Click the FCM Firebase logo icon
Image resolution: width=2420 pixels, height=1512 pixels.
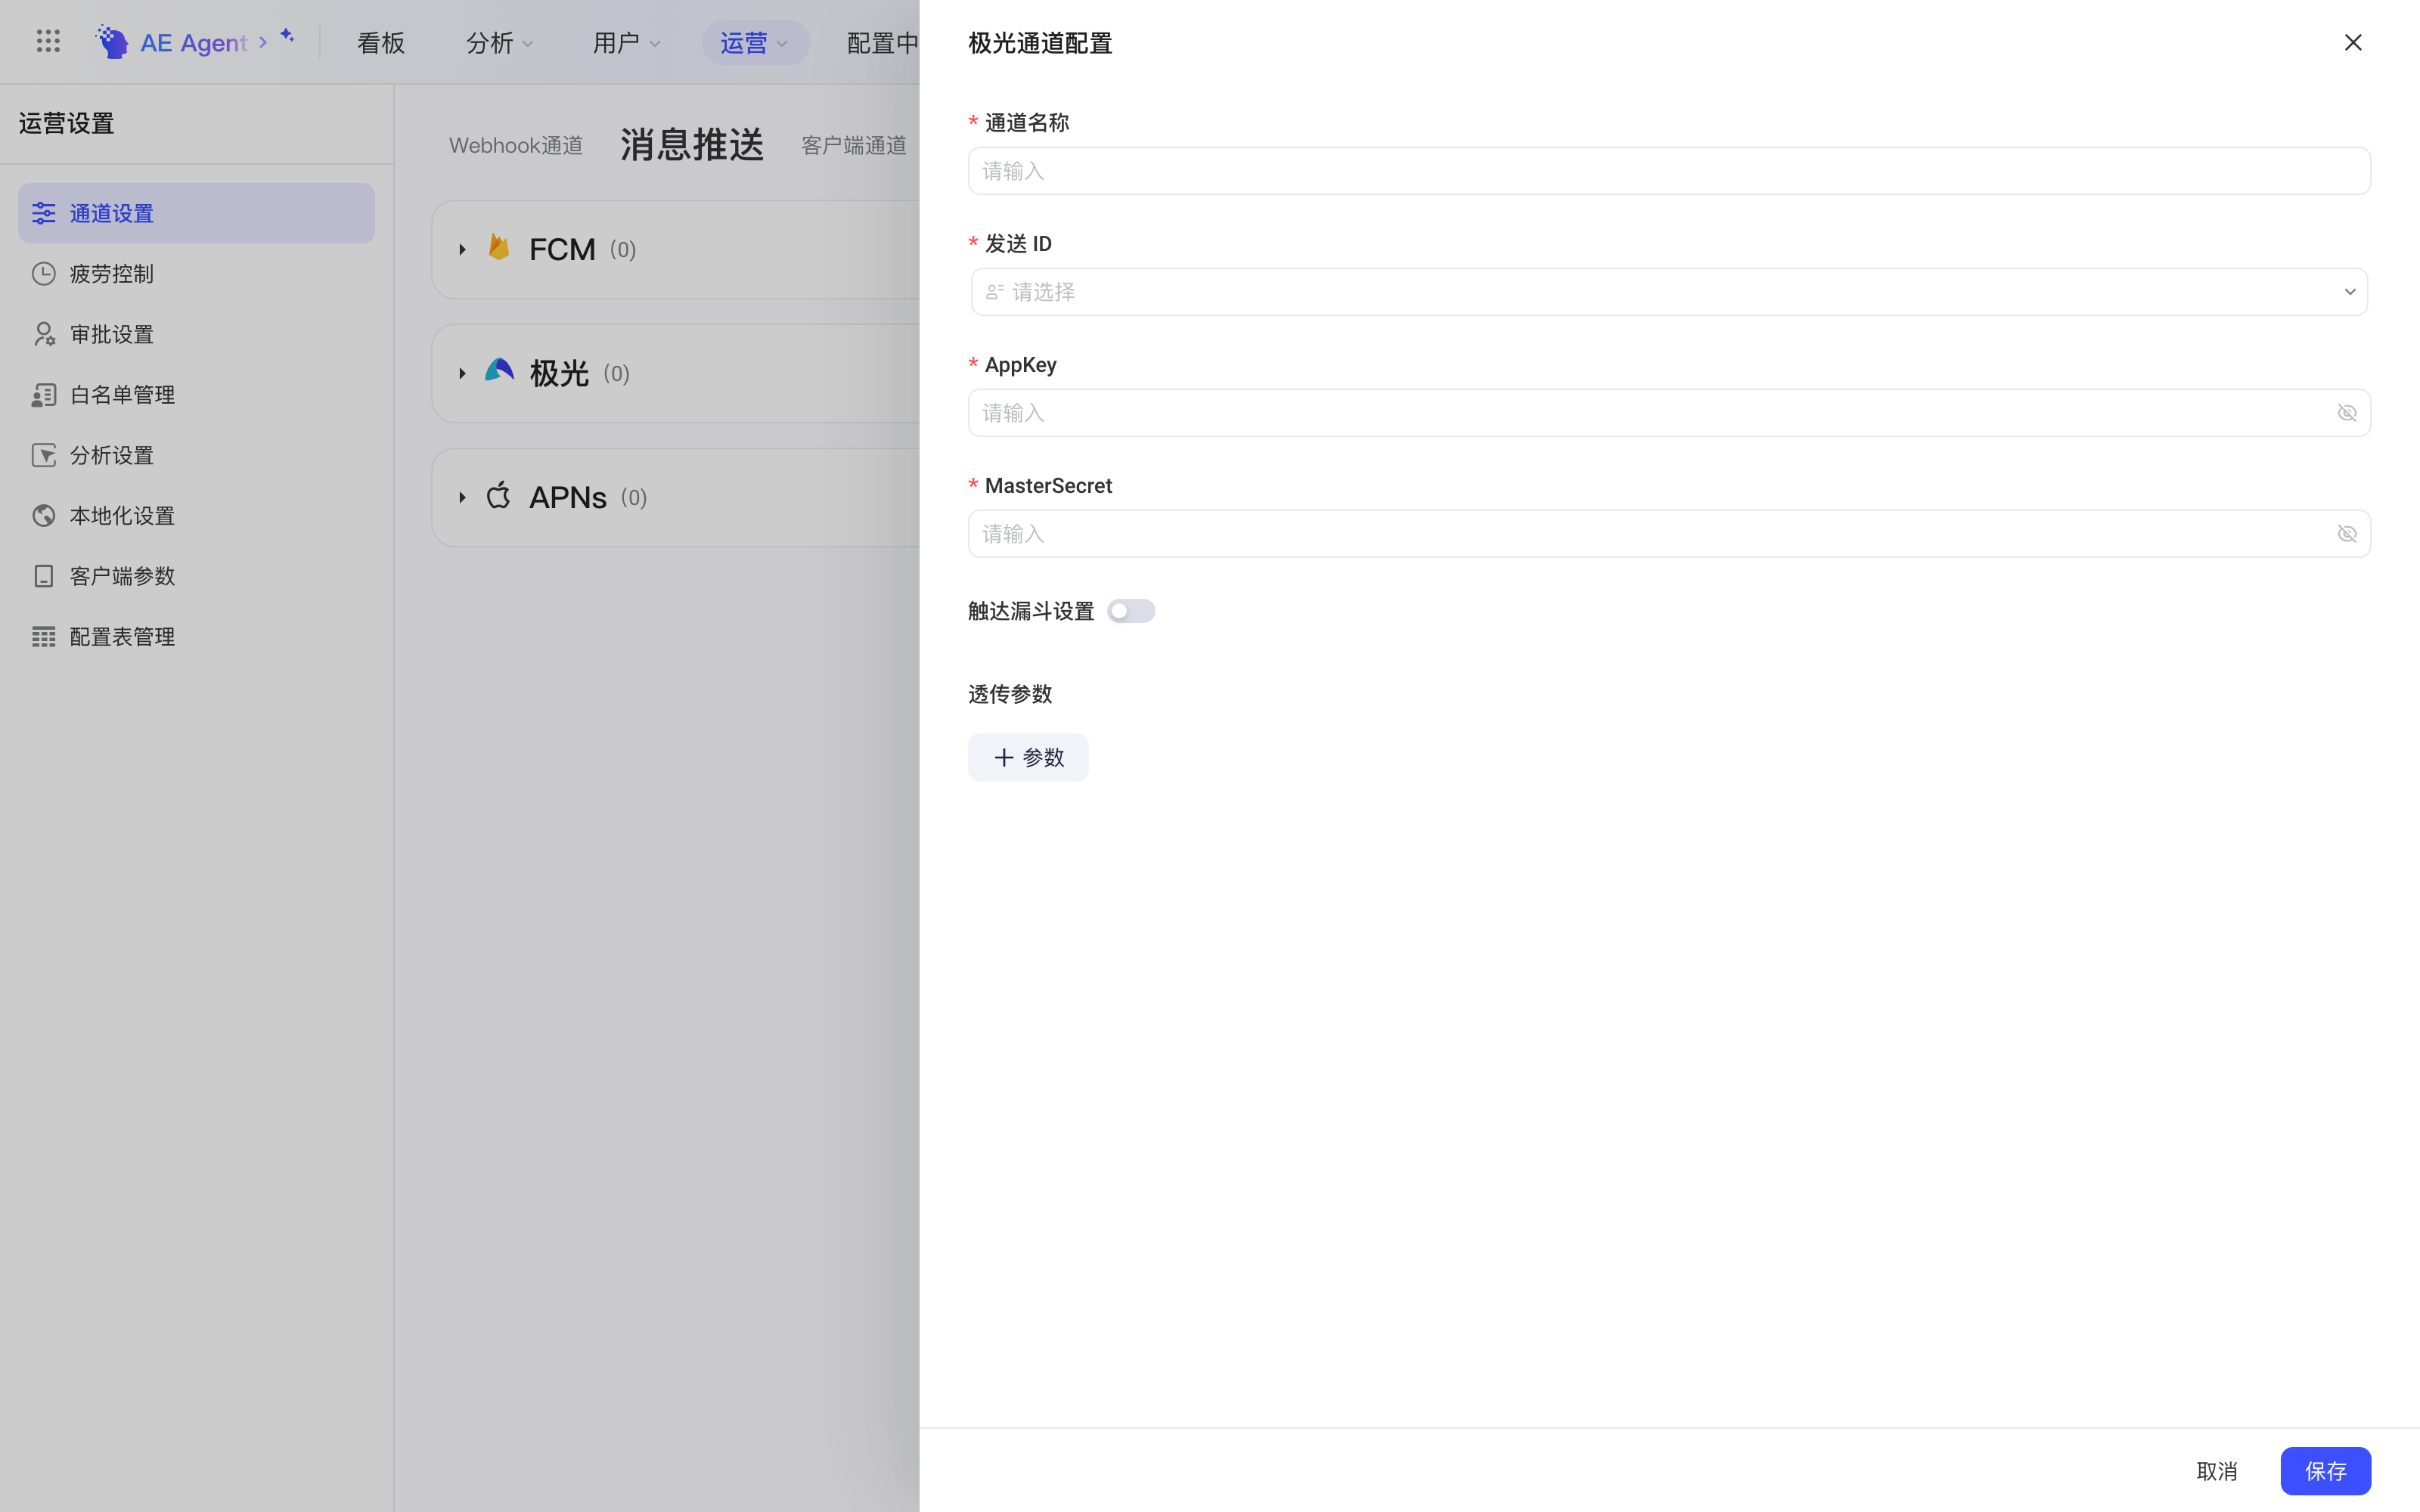(499, 248)
